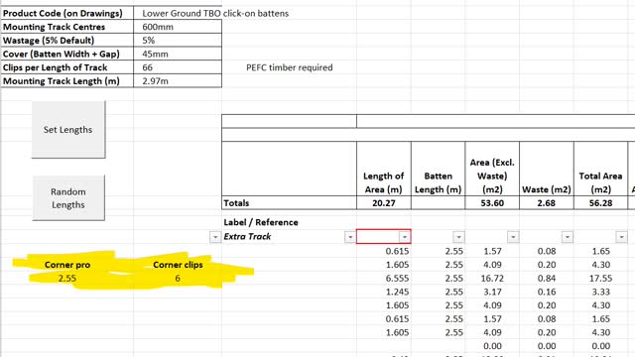Select the 'Mounting Track Length (m)' label cell
Viewport: 635px width, 357px height.
pyautogui.click(x=67, y=81)
